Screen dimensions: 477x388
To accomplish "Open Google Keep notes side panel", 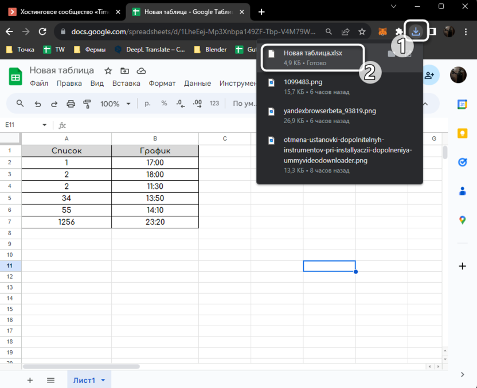I will tap(462, 133).
